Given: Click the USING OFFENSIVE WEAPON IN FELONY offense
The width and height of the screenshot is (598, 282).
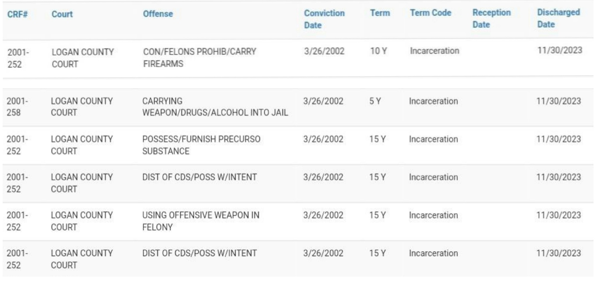Looking at the screenshot, I should (201, 221).
